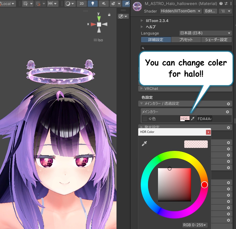Click the HDR main color swatch
This screenshot has width=236, height=229.
pos(185,119)
